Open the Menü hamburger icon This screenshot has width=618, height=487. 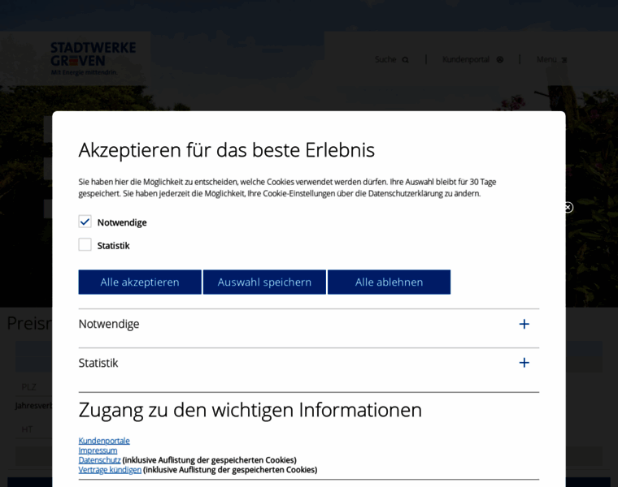[564, 60]
